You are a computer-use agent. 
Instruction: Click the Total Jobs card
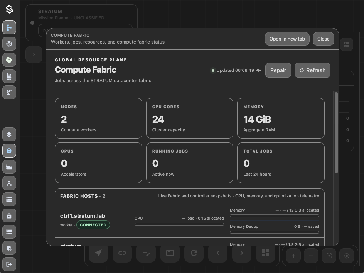(281, 163)
